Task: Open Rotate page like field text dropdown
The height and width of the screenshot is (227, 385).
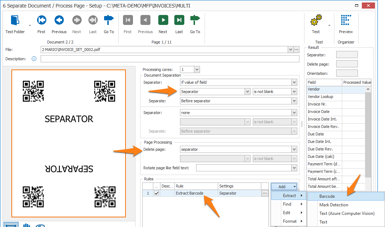Action: coord(294,168)
